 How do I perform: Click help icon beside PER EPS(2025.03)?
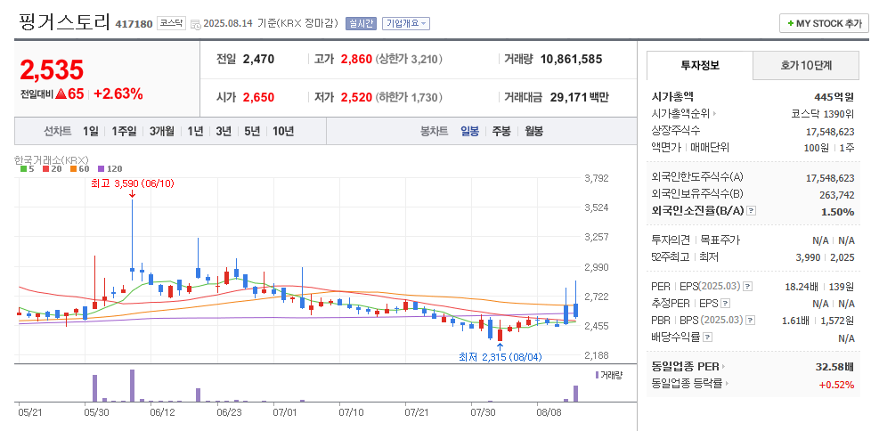747,287
